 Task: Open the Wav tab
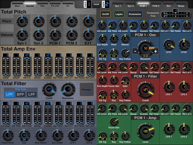pos(42,5)
